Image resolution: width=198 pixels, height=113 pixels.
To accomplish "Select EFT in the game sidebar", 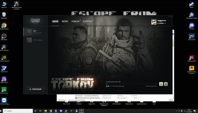I will pyautogui.click(x=35, y=32).
